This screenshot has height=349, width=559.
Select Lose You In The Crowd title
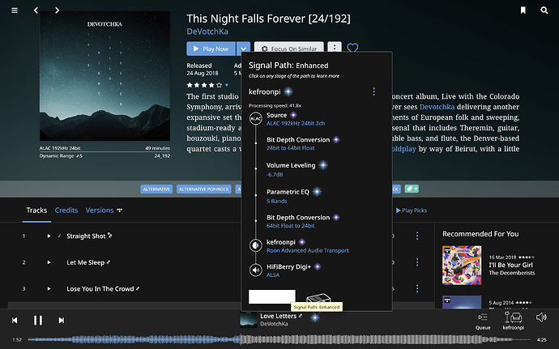[x=100, y=289]
